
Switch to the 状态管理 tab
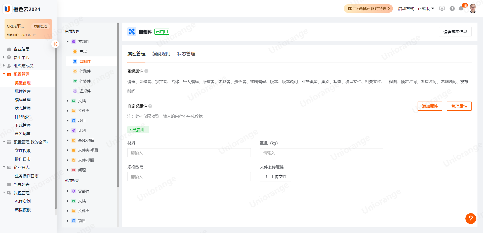click(x=186, y=54)
